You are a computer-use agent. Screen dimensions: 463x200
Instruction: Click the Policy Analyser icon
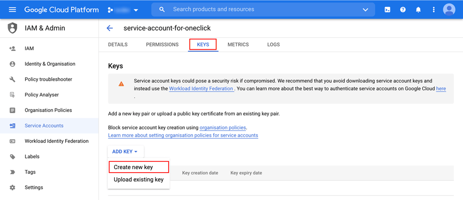tap(13, 95)
